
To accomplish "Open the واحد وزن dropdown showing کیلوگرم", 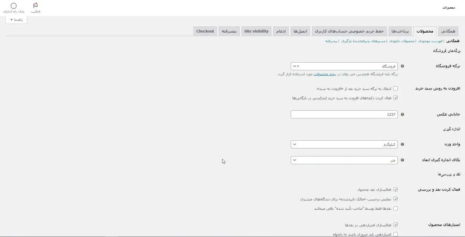I will [344, 144].
